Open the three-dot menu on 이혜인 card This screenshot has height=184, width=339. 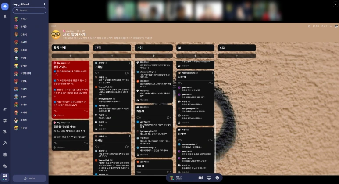(x=129, y=137)
